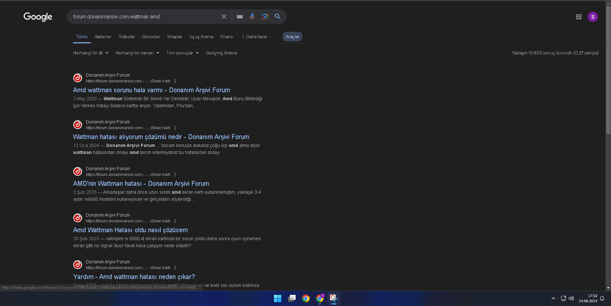The width and height of the screenshot is (611, 306).
Task: Open the Google apps grid
Action: (x=579, y=17)
